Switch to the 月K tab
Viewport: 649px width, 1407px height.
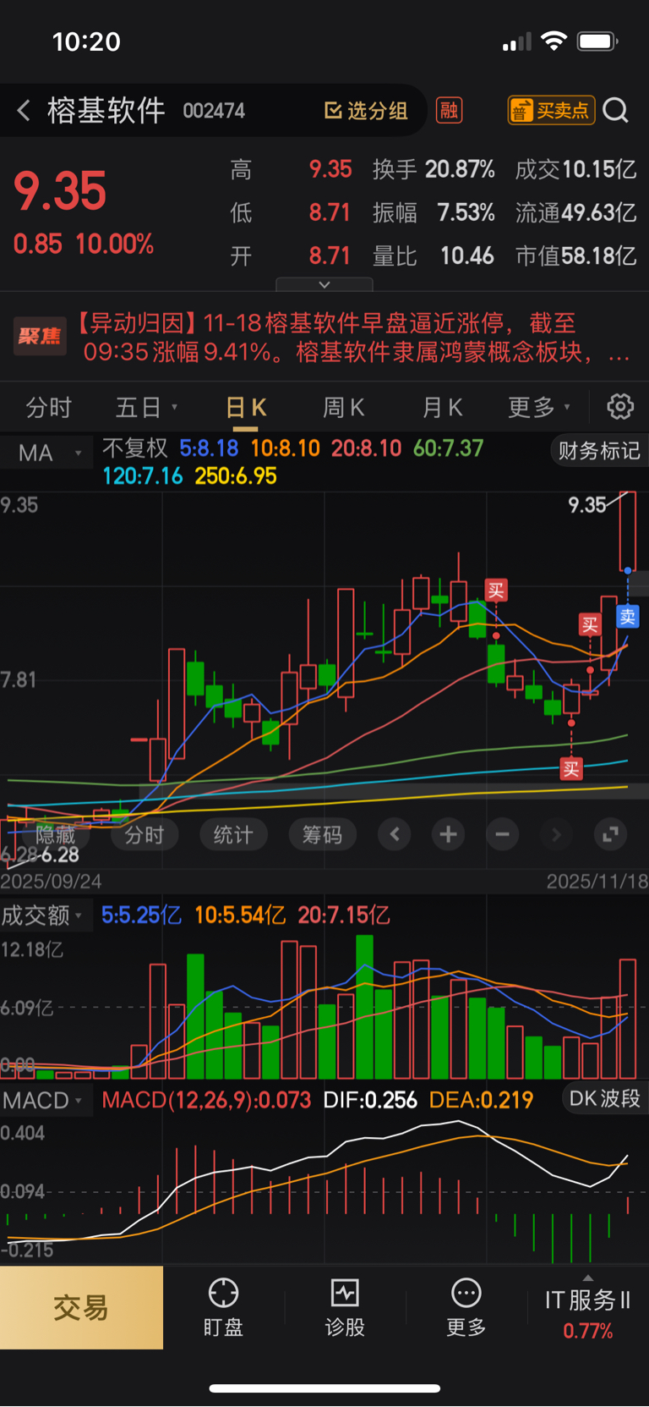(442, 407)
